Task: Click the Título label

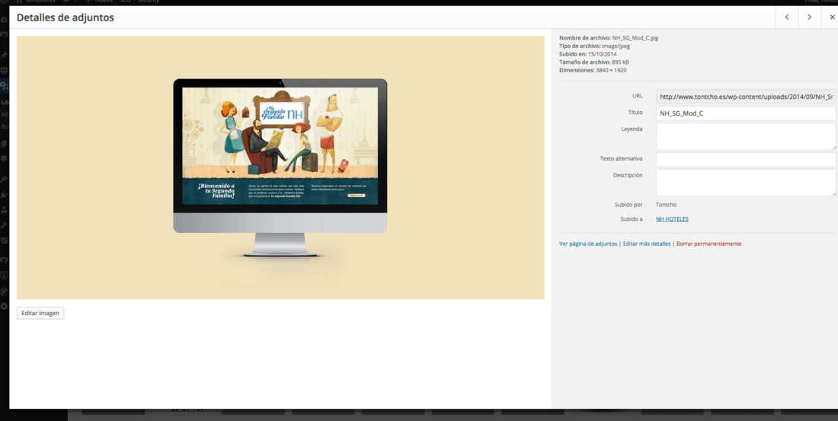Action: (x=635, y=112)
